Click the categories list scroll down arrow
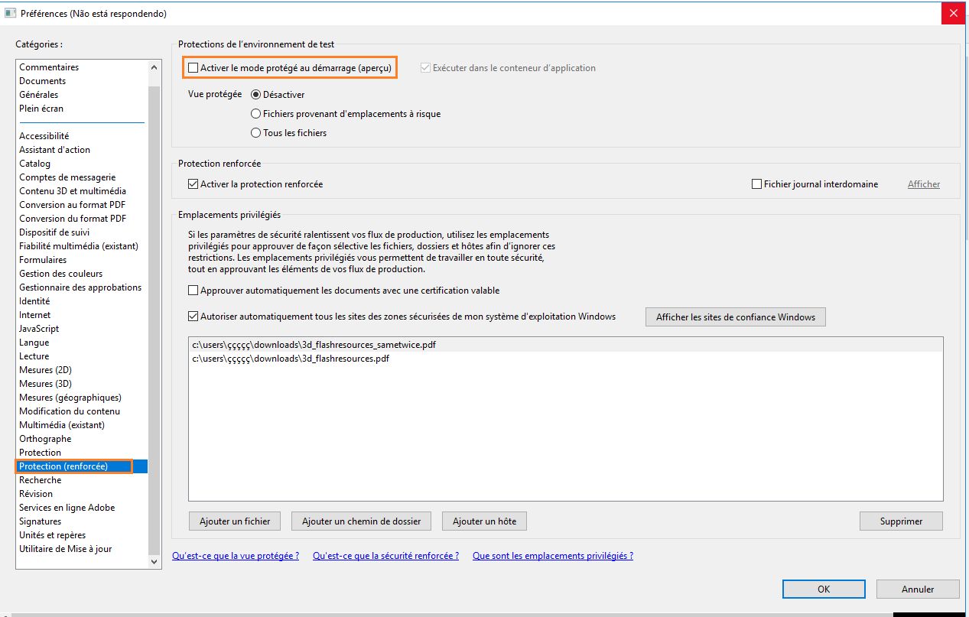969x617 pixels. 154,561
